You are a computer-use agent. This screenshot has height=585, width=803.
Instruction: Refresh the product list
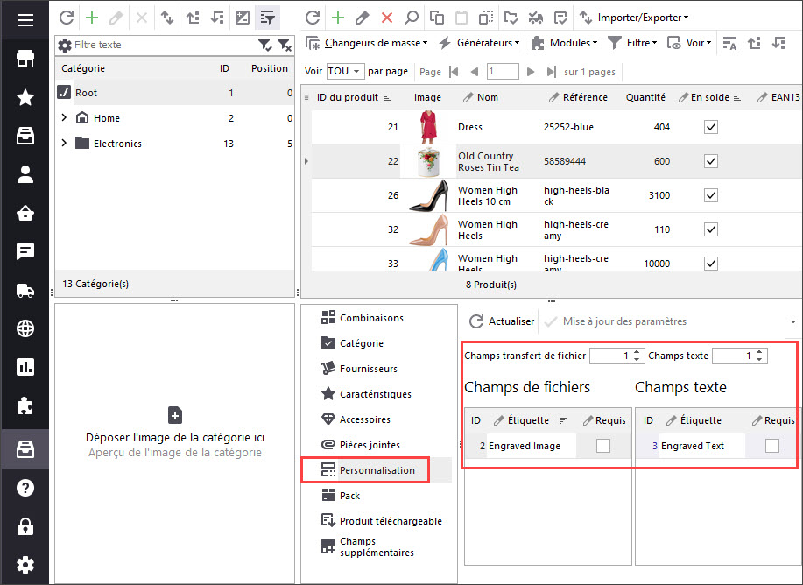click(x=313, y=18)
